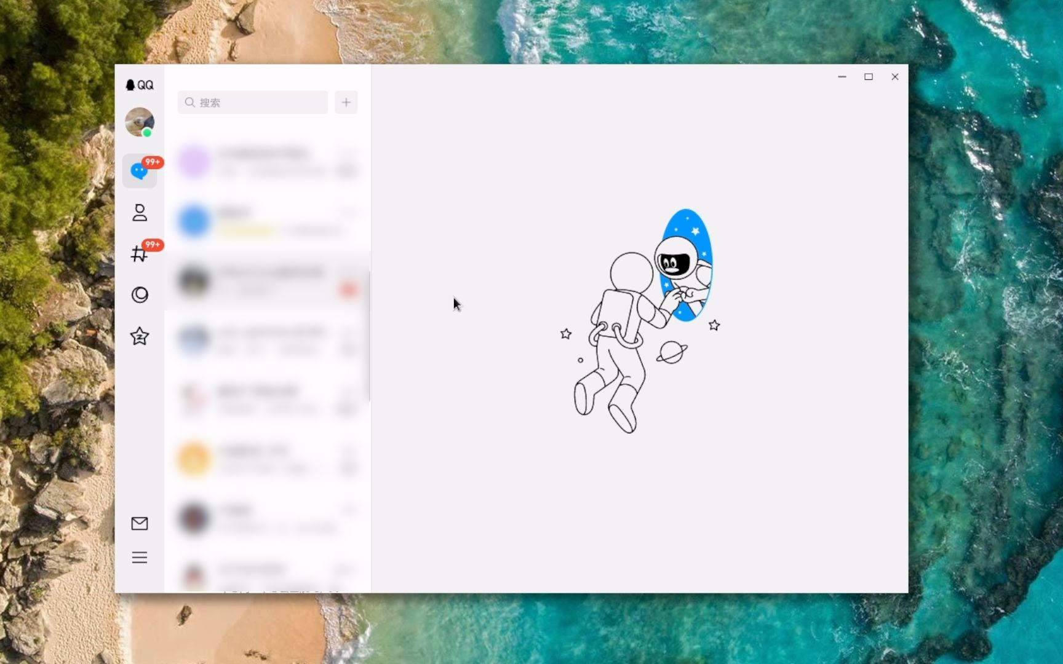Click the QQ penguin logo

pyautogui.click(x=140, y=85)
